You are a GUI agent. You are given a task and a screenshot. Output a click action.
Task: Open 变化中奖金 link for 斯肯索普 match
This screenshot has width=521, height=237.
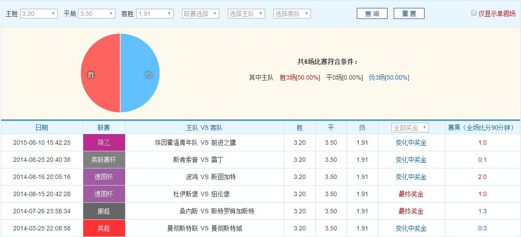(411, 160)
